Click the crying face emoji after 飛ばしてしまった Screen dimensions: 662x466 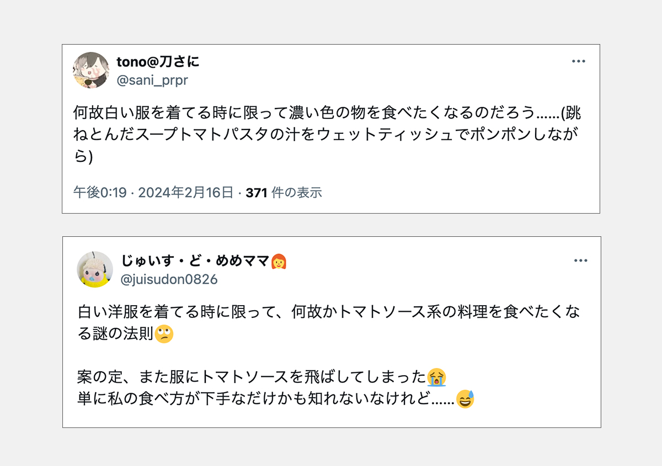pos(436,377)
